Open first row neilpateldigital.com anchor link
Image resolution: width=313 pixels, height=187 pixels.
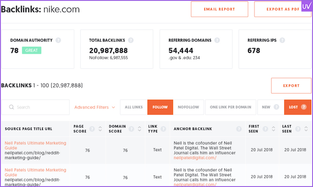click(x=195, y=158)
